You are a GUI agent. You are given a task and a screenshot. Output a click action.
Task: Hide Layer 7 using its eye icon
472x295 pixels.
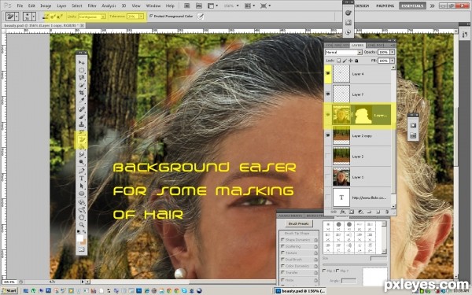coord(328,94)
